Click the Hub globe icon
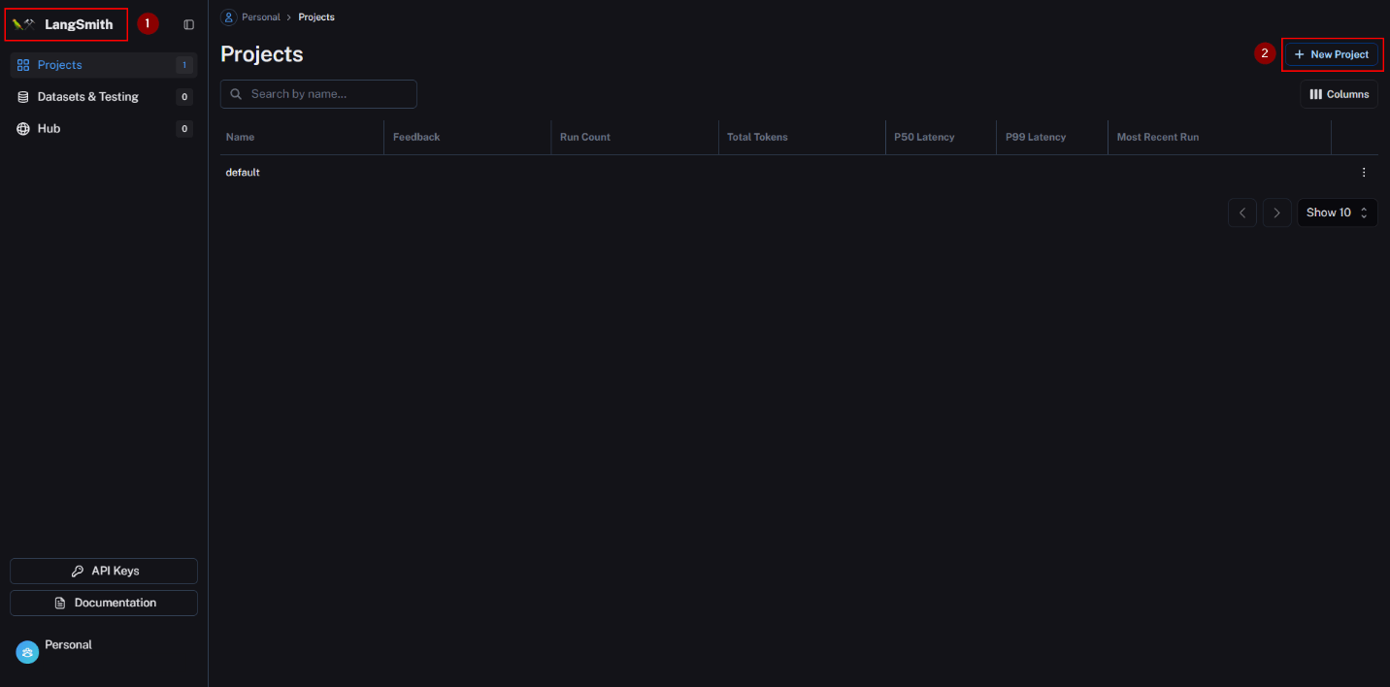Screen dimensions: 1390x687 point(23,129)
